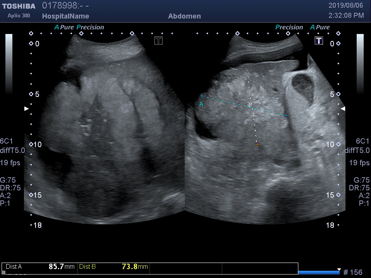371x278 pixels.
Task: Click depth mark 5 on left scale
Action: click(37, 94)
